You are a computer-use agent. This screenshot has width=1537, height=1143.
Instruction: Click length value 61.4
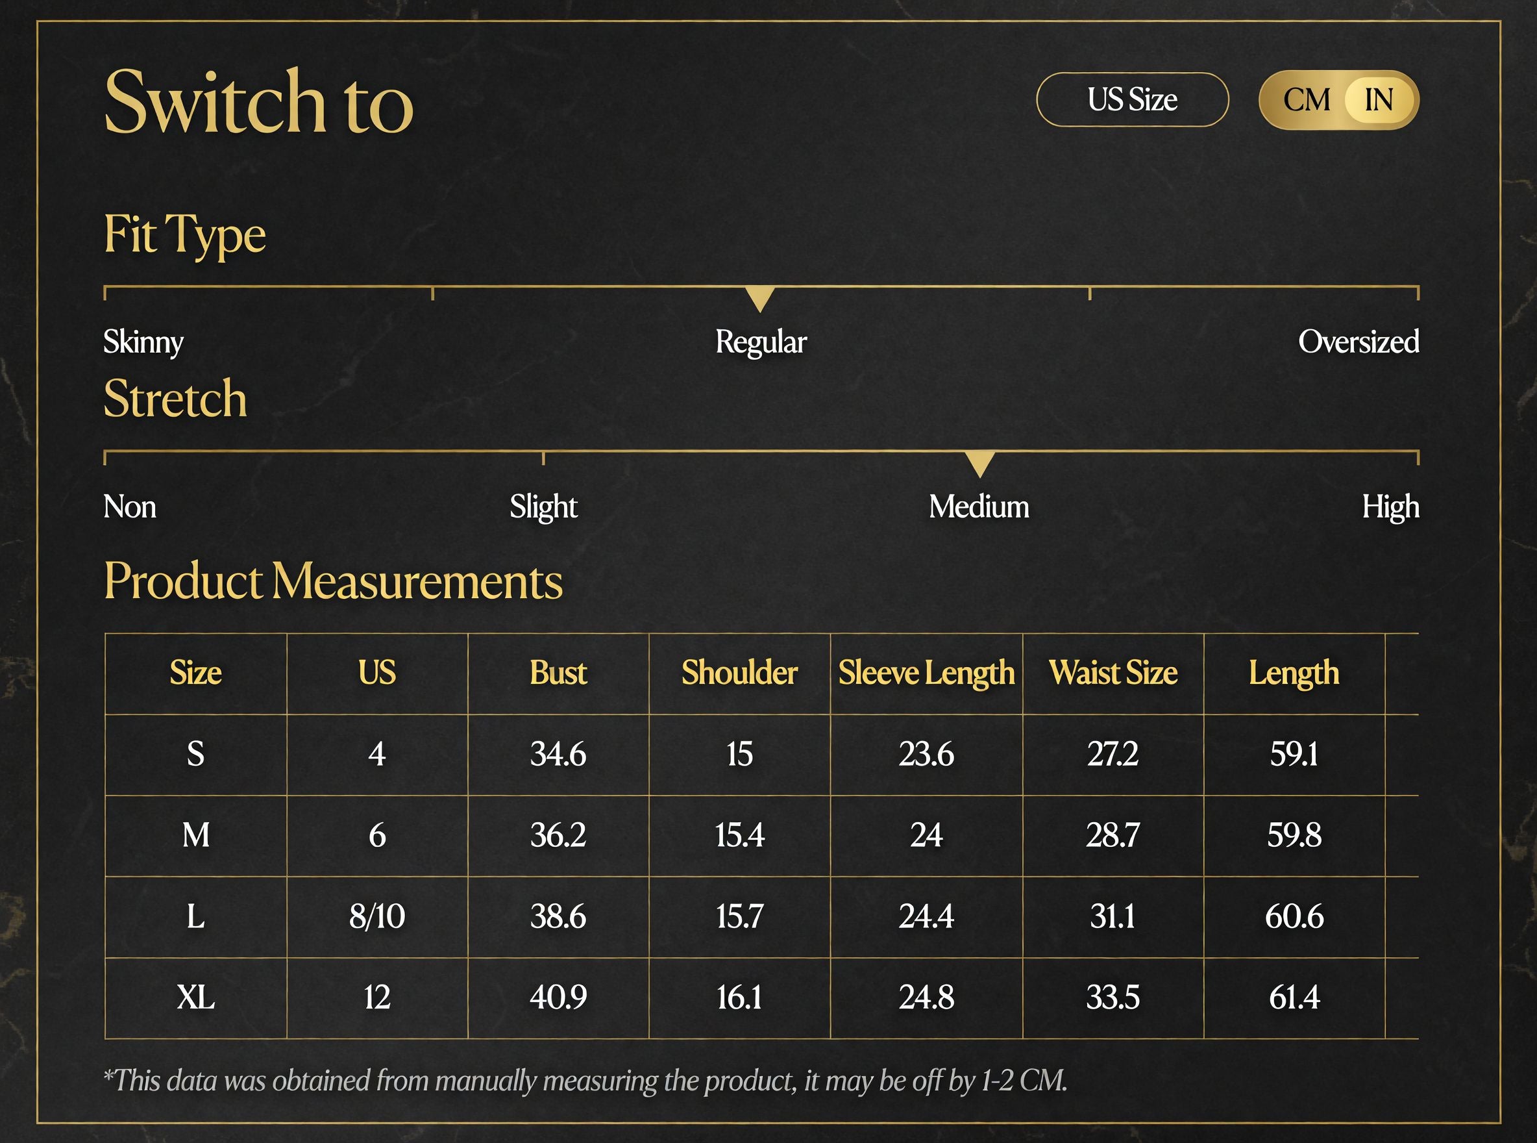point(1294,998)
